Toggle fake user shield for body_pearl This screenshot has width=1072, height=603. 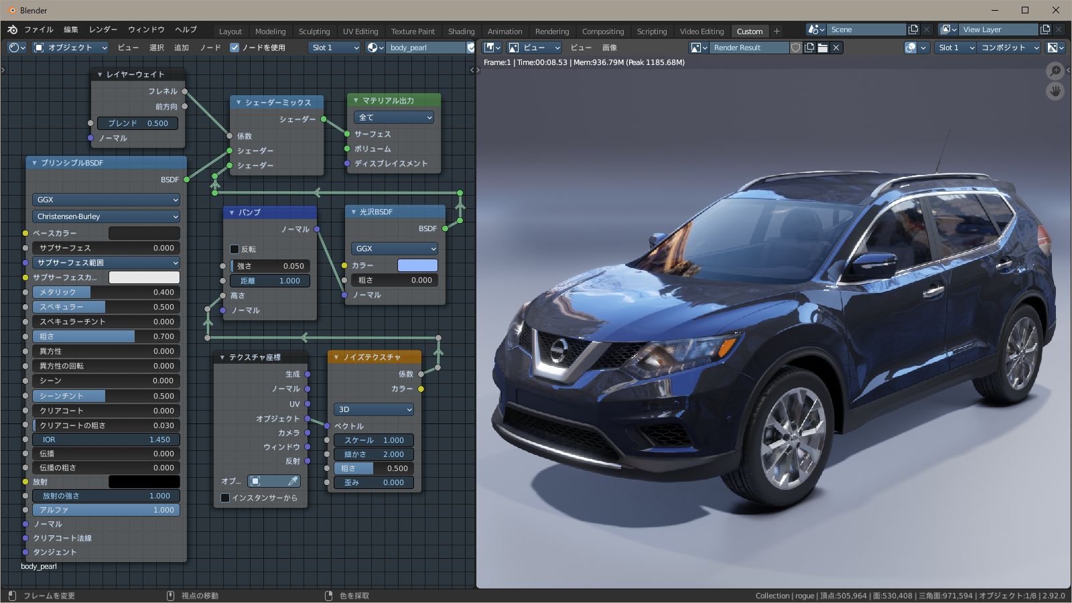point(471,48)
